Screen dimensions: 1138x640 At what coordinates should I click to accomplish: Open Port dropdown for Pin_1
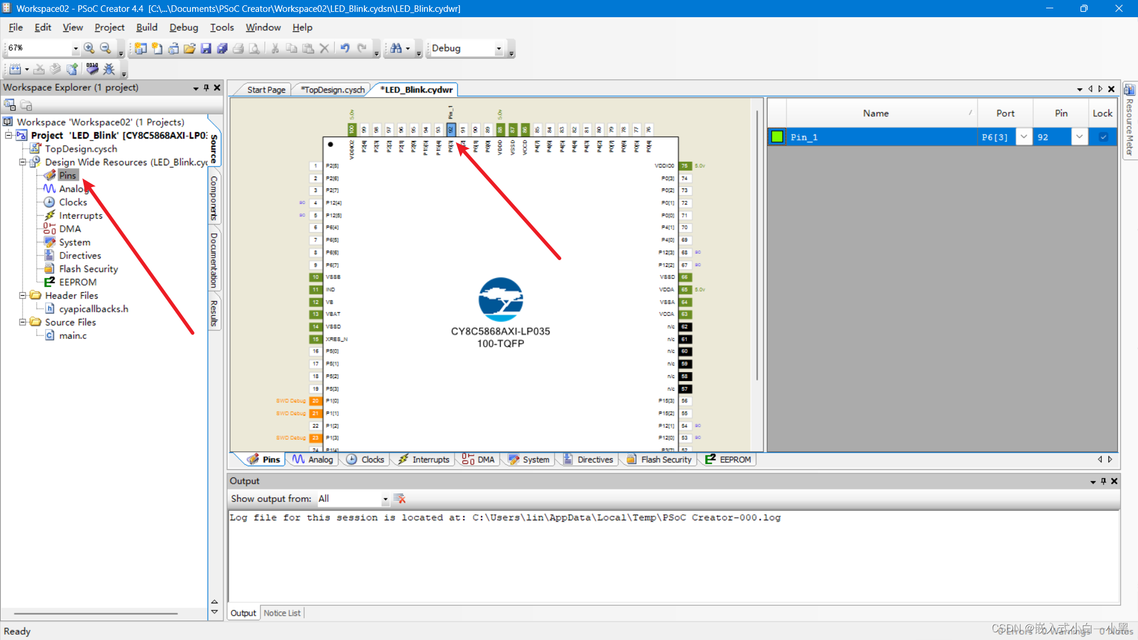1024,137
